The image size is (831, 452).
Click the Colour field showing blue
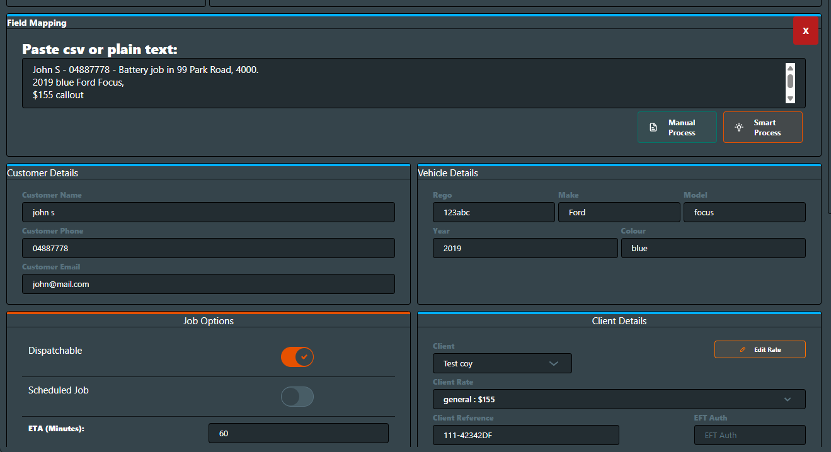point(713,248)
